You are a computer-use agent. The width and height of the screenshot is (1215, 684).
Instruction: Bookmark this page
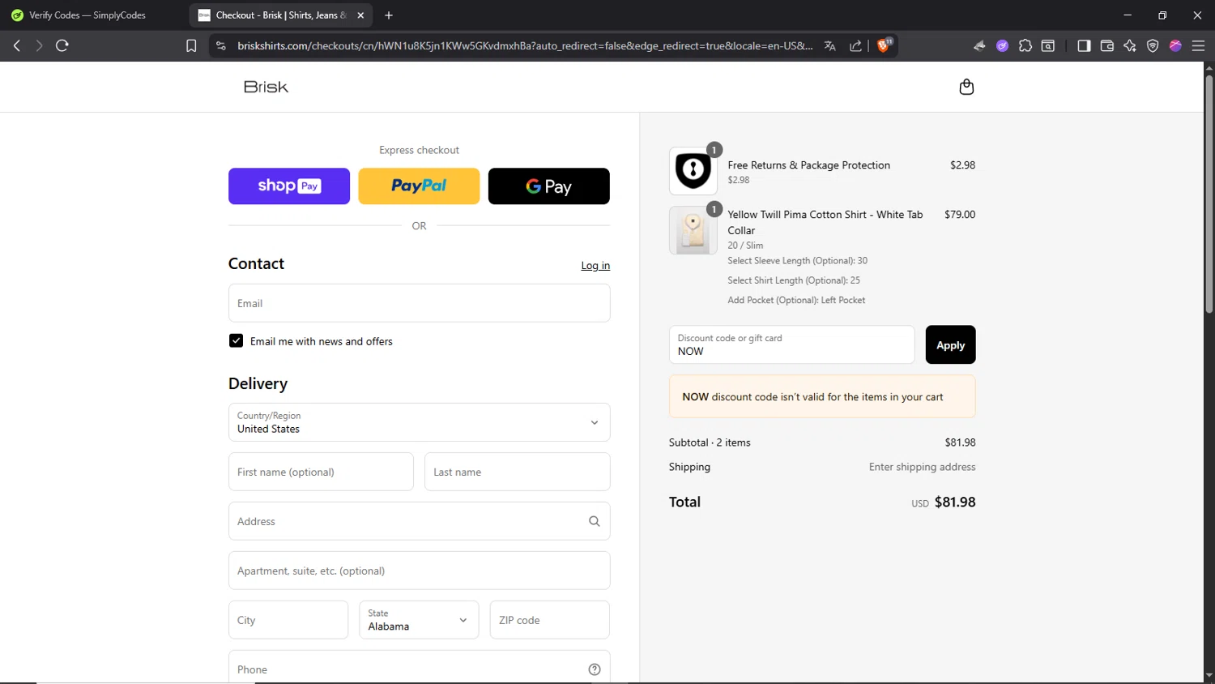tap(191, 46)
